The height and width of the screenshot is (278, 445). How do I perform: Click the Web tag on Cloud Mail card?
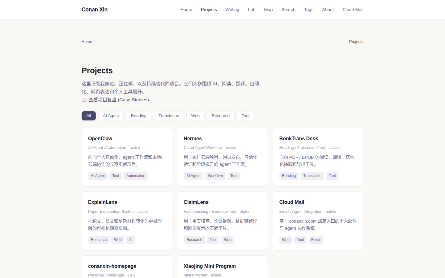coord(286,240)
